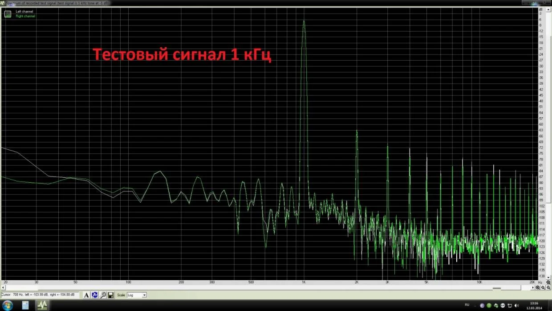
Task: Click the text annotation 'A' toolbar button
Action: coord(86,295)
